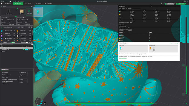Open Printer settings gear icon
Image resolution: width=189 pixels, height=106 pixels.
point(31,7)
